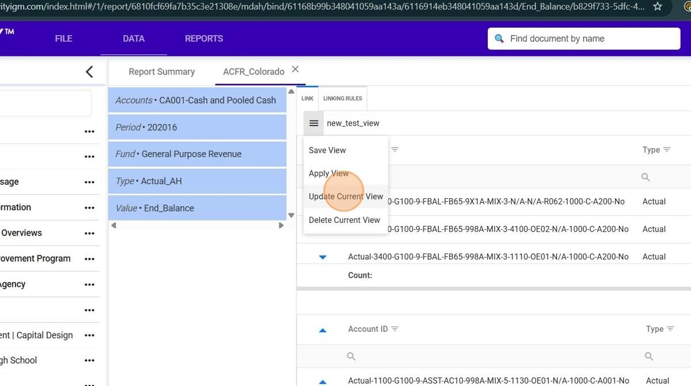
Task: Click the search icon under upper Type column
Action: (646, 177)
